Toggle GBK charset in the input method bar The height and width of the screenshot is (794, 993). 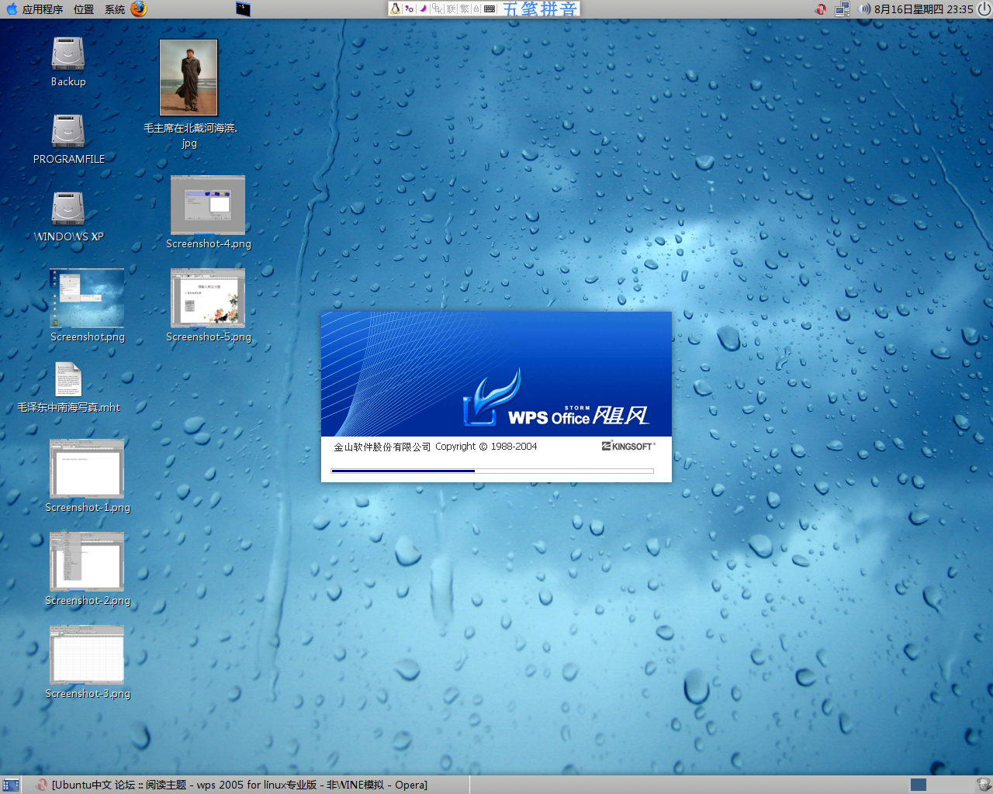(x=438, y=9)
